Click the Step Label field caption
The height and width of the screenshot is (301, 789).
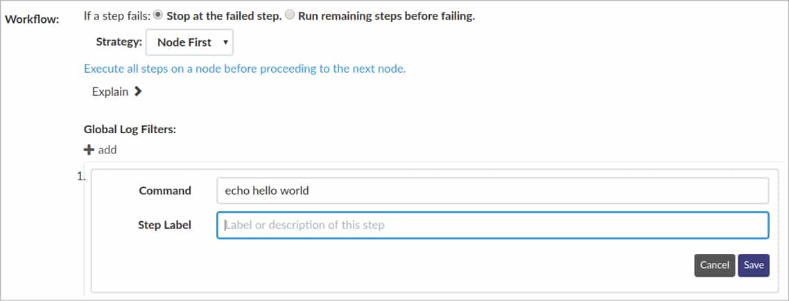coord(164,225)
